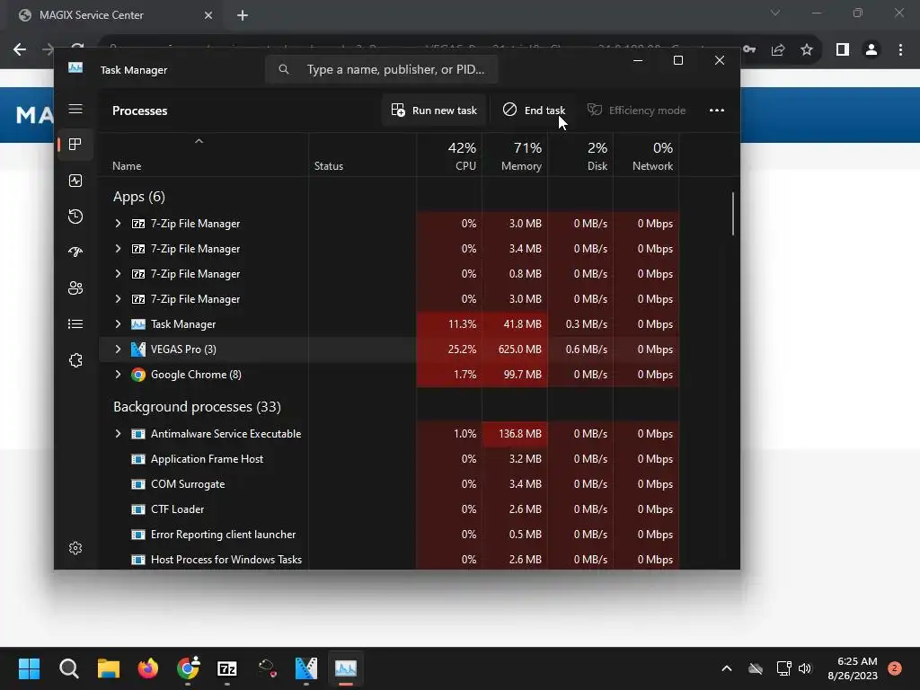The width and height of the screenshot is (920, 690).
Task: Open the notification badge in the tray
Action: (895, 668)
